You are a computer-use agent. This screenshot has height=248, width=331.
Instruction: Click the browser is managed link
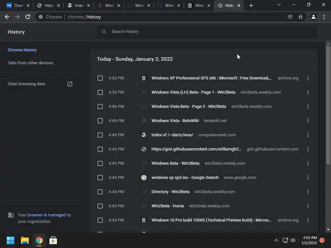[x=47, y=215]
